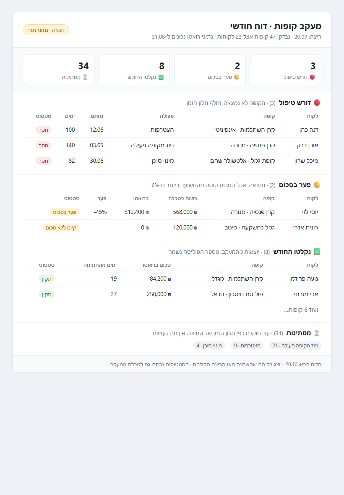Select the הצטרפות · 9 chip
This screenshot has height=495, width=344.
coord(247,345)
